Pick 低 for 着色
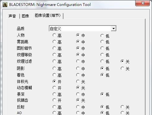152x115 pixels. [x=102, y=75]
